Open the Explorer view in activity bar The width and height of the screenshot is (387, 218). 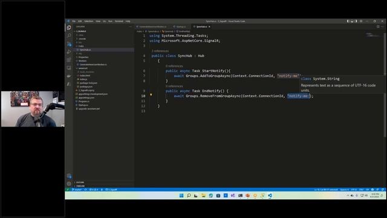[69, 28]
